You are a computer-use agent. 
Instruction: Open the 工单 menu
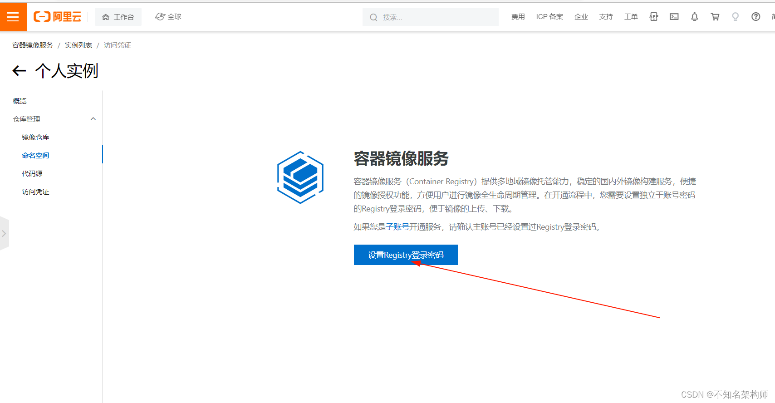631,17
